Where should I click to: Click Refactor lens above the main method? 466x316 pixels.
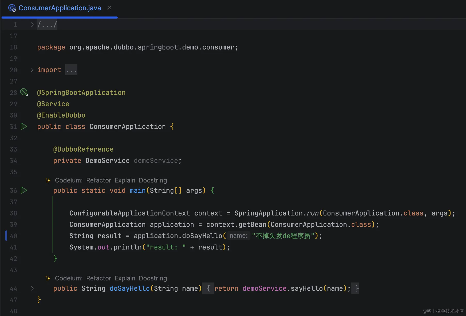coord(99,180)
